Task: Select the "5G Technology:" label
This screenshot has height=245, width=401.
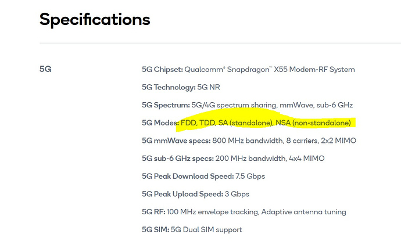Action: tap(168, 87)
